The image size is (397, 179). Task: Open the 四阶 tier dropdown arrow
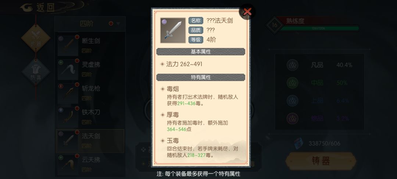point(118,24)
